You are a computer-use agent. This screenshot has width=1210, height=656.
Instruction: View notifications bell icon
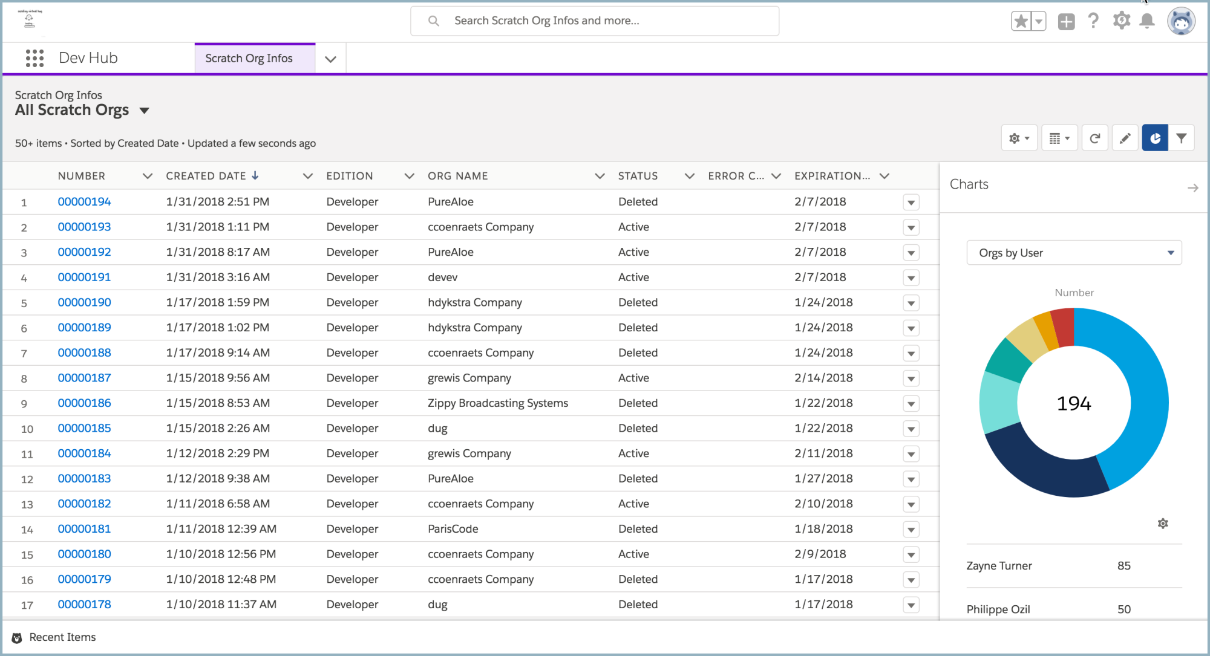[1147, 21]
